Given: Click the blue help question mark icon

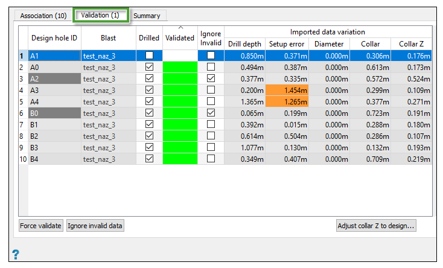Looking at the screenshot, I should pyautogui.click(x=16, y=254).
